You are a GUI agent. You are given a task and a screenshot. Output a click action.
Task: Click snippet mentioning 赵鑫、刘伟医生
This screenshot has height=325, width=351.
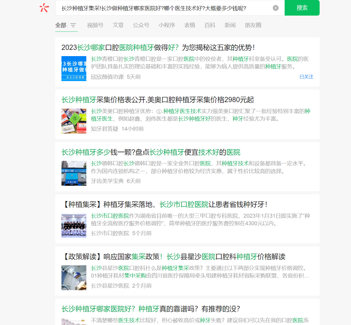(x=201, y=115)
